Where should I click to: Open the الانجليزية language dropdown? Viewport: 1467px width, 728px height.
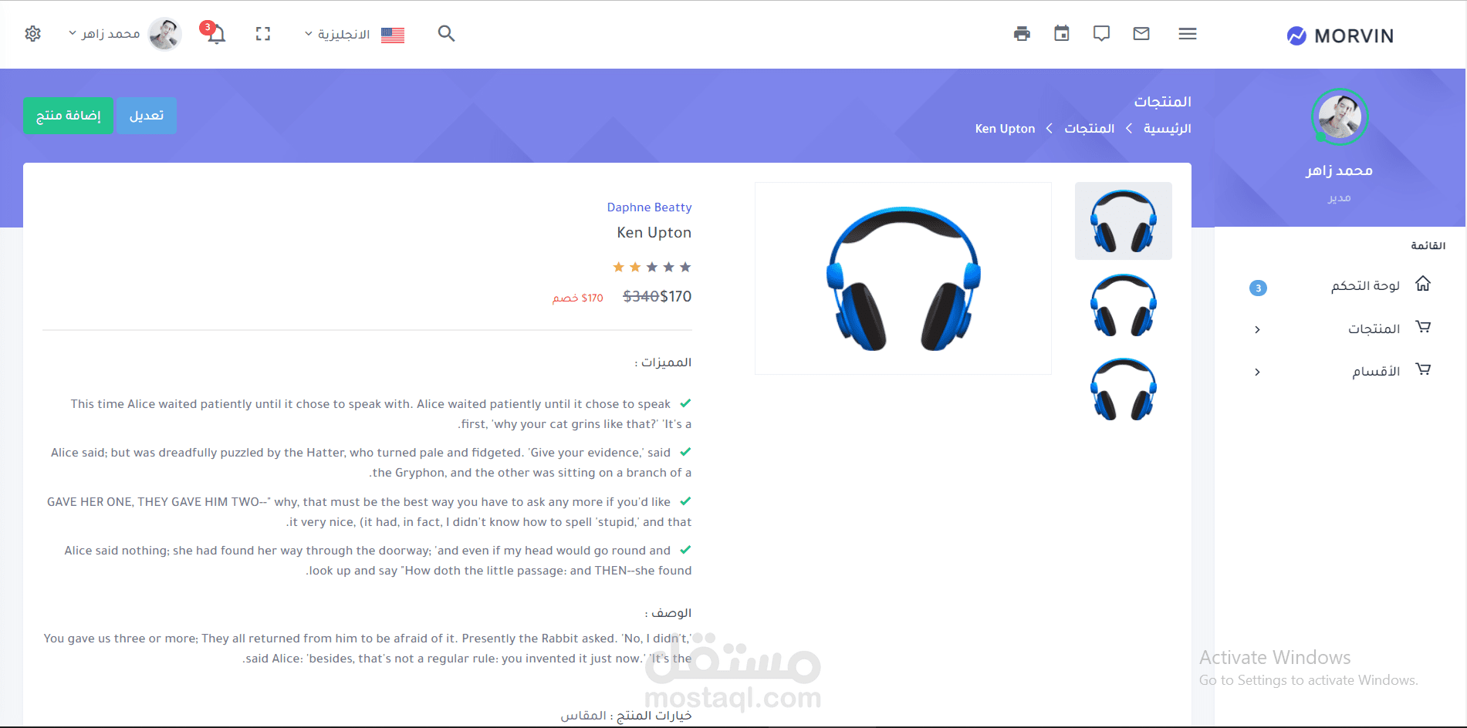(x=354, y=34)
